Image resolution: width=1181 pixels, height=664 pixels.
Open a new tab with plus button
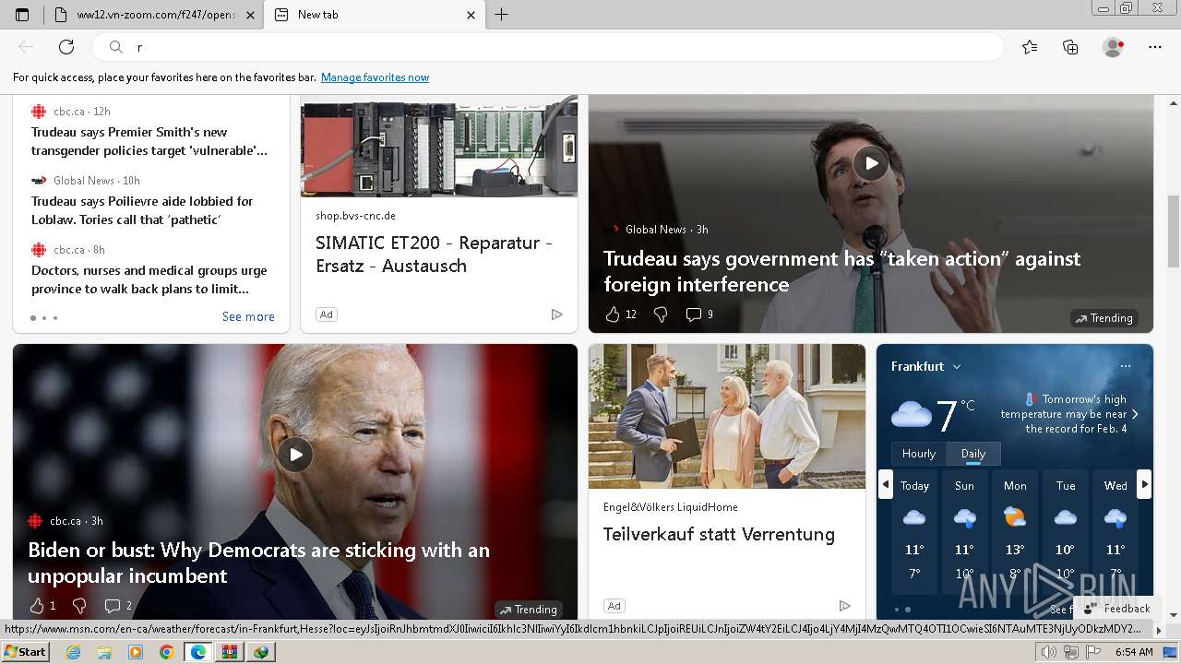pyautogui.click(x=502, y=15)
